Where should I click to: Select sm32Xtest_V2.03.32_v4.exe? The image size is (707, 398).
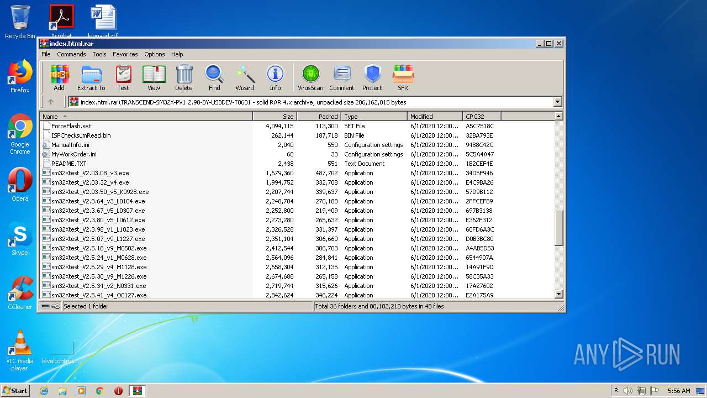[90, 182]
